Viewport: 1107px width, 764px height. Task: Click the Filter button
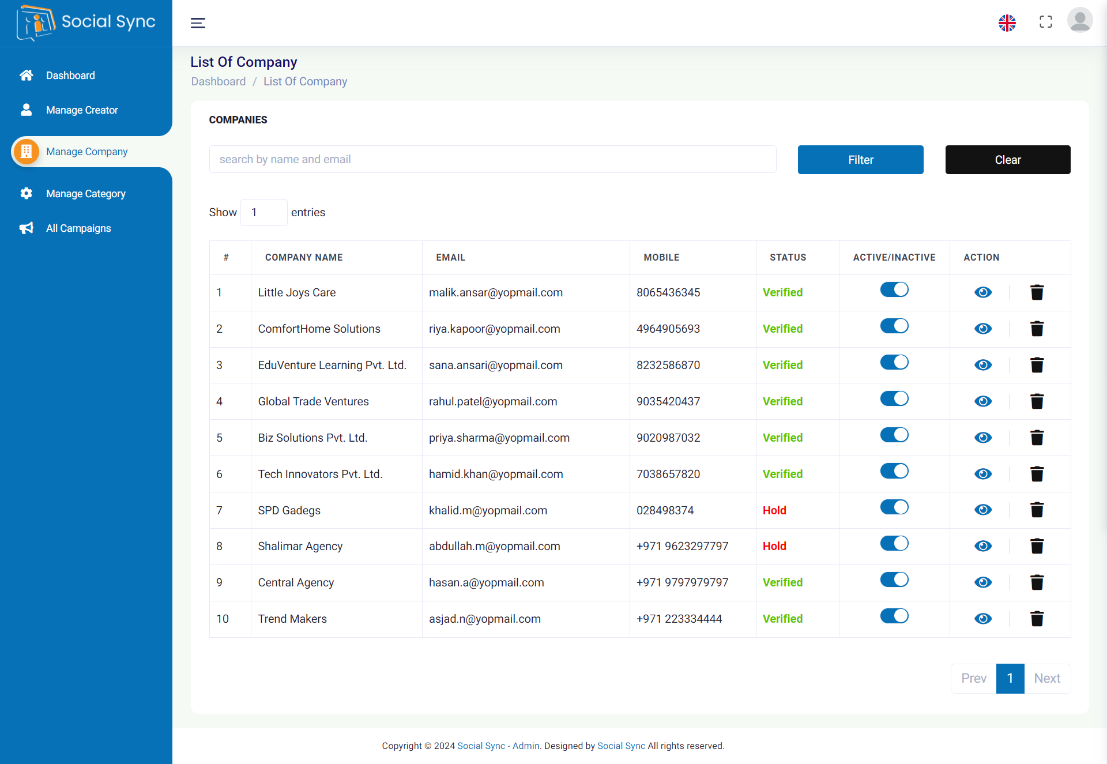tap(860, 160)
